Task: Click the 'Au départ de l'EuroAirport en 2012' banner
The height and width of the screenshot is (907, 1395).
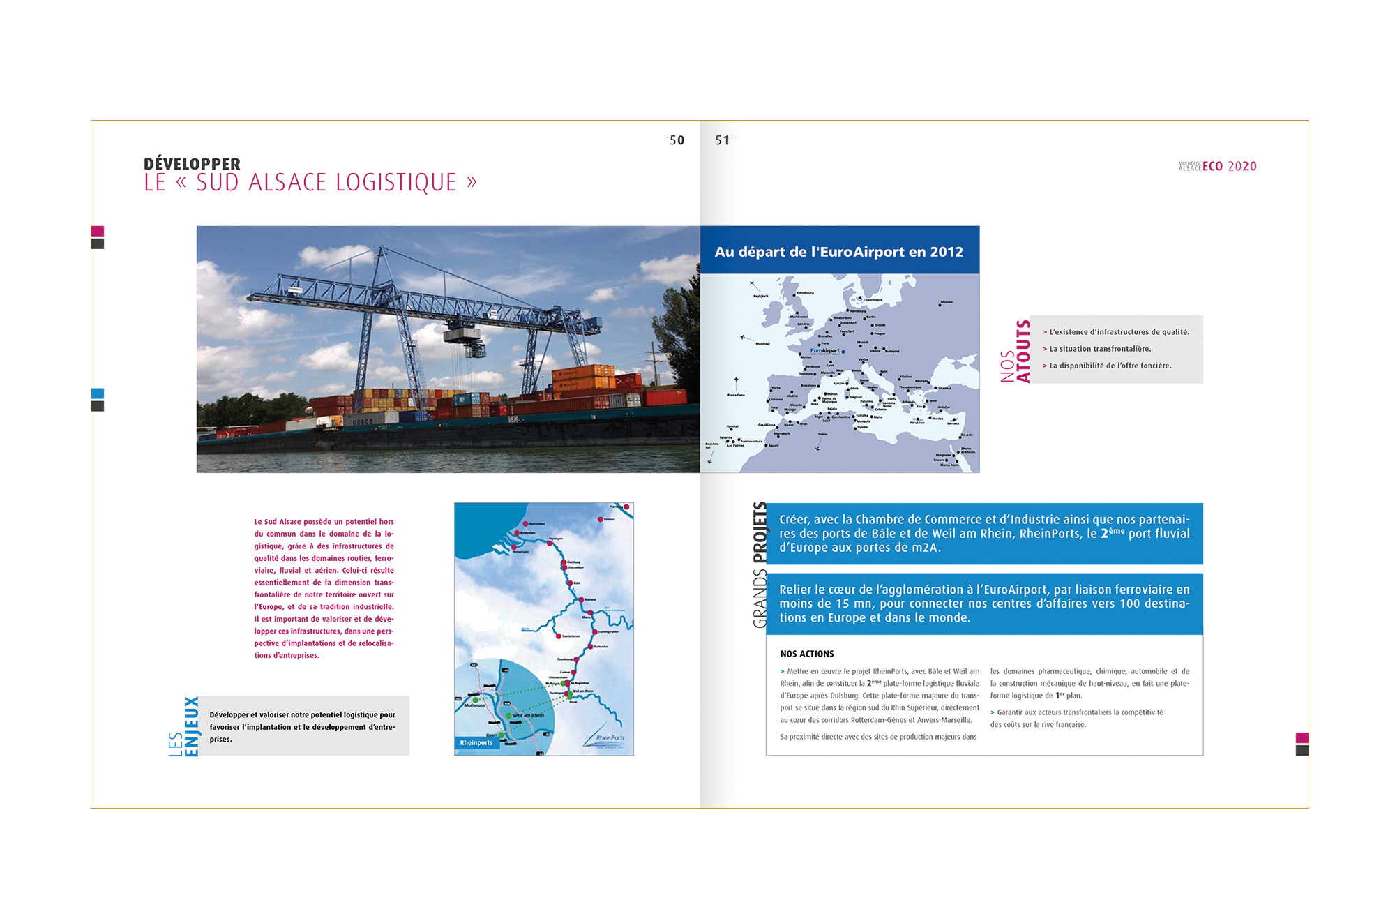Action: (x=839, y=251)
